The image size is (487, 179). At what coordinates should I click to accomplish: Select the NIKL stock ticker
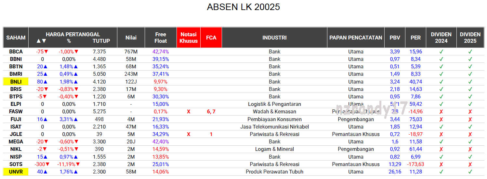coord(16,149)
